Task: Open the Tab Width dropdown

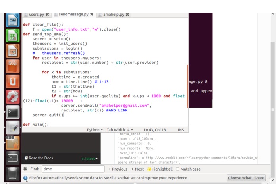Action: click(120, 130)
